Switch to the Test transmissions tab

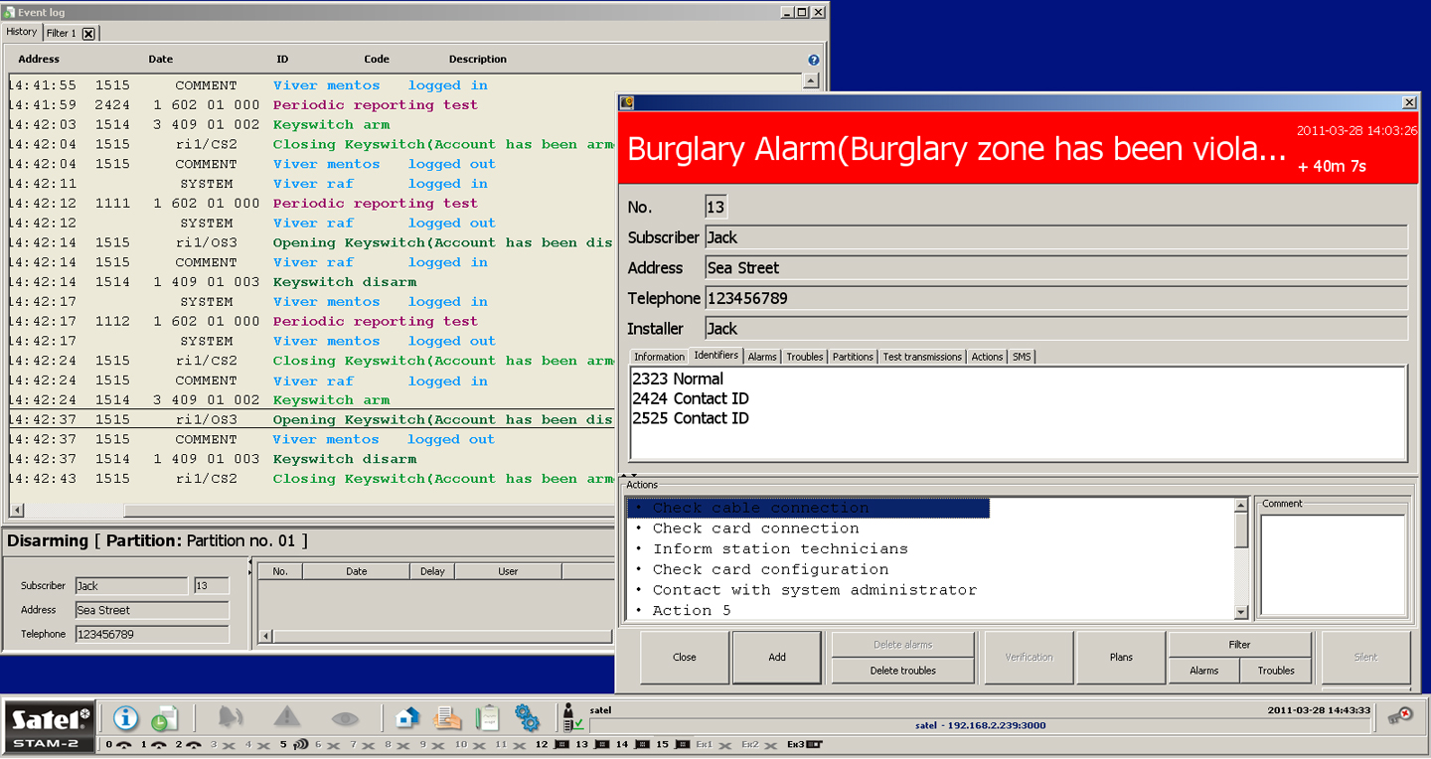(922, 357)
